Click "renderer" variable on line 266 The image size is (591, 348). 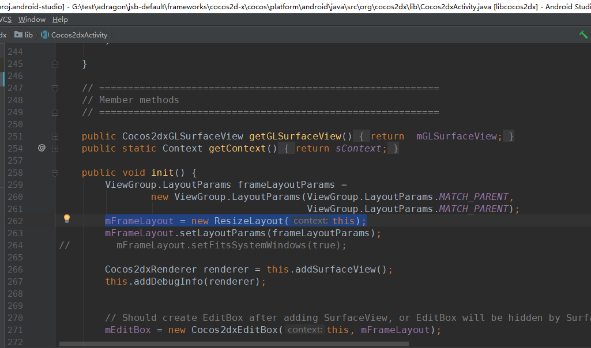point(226,269)
